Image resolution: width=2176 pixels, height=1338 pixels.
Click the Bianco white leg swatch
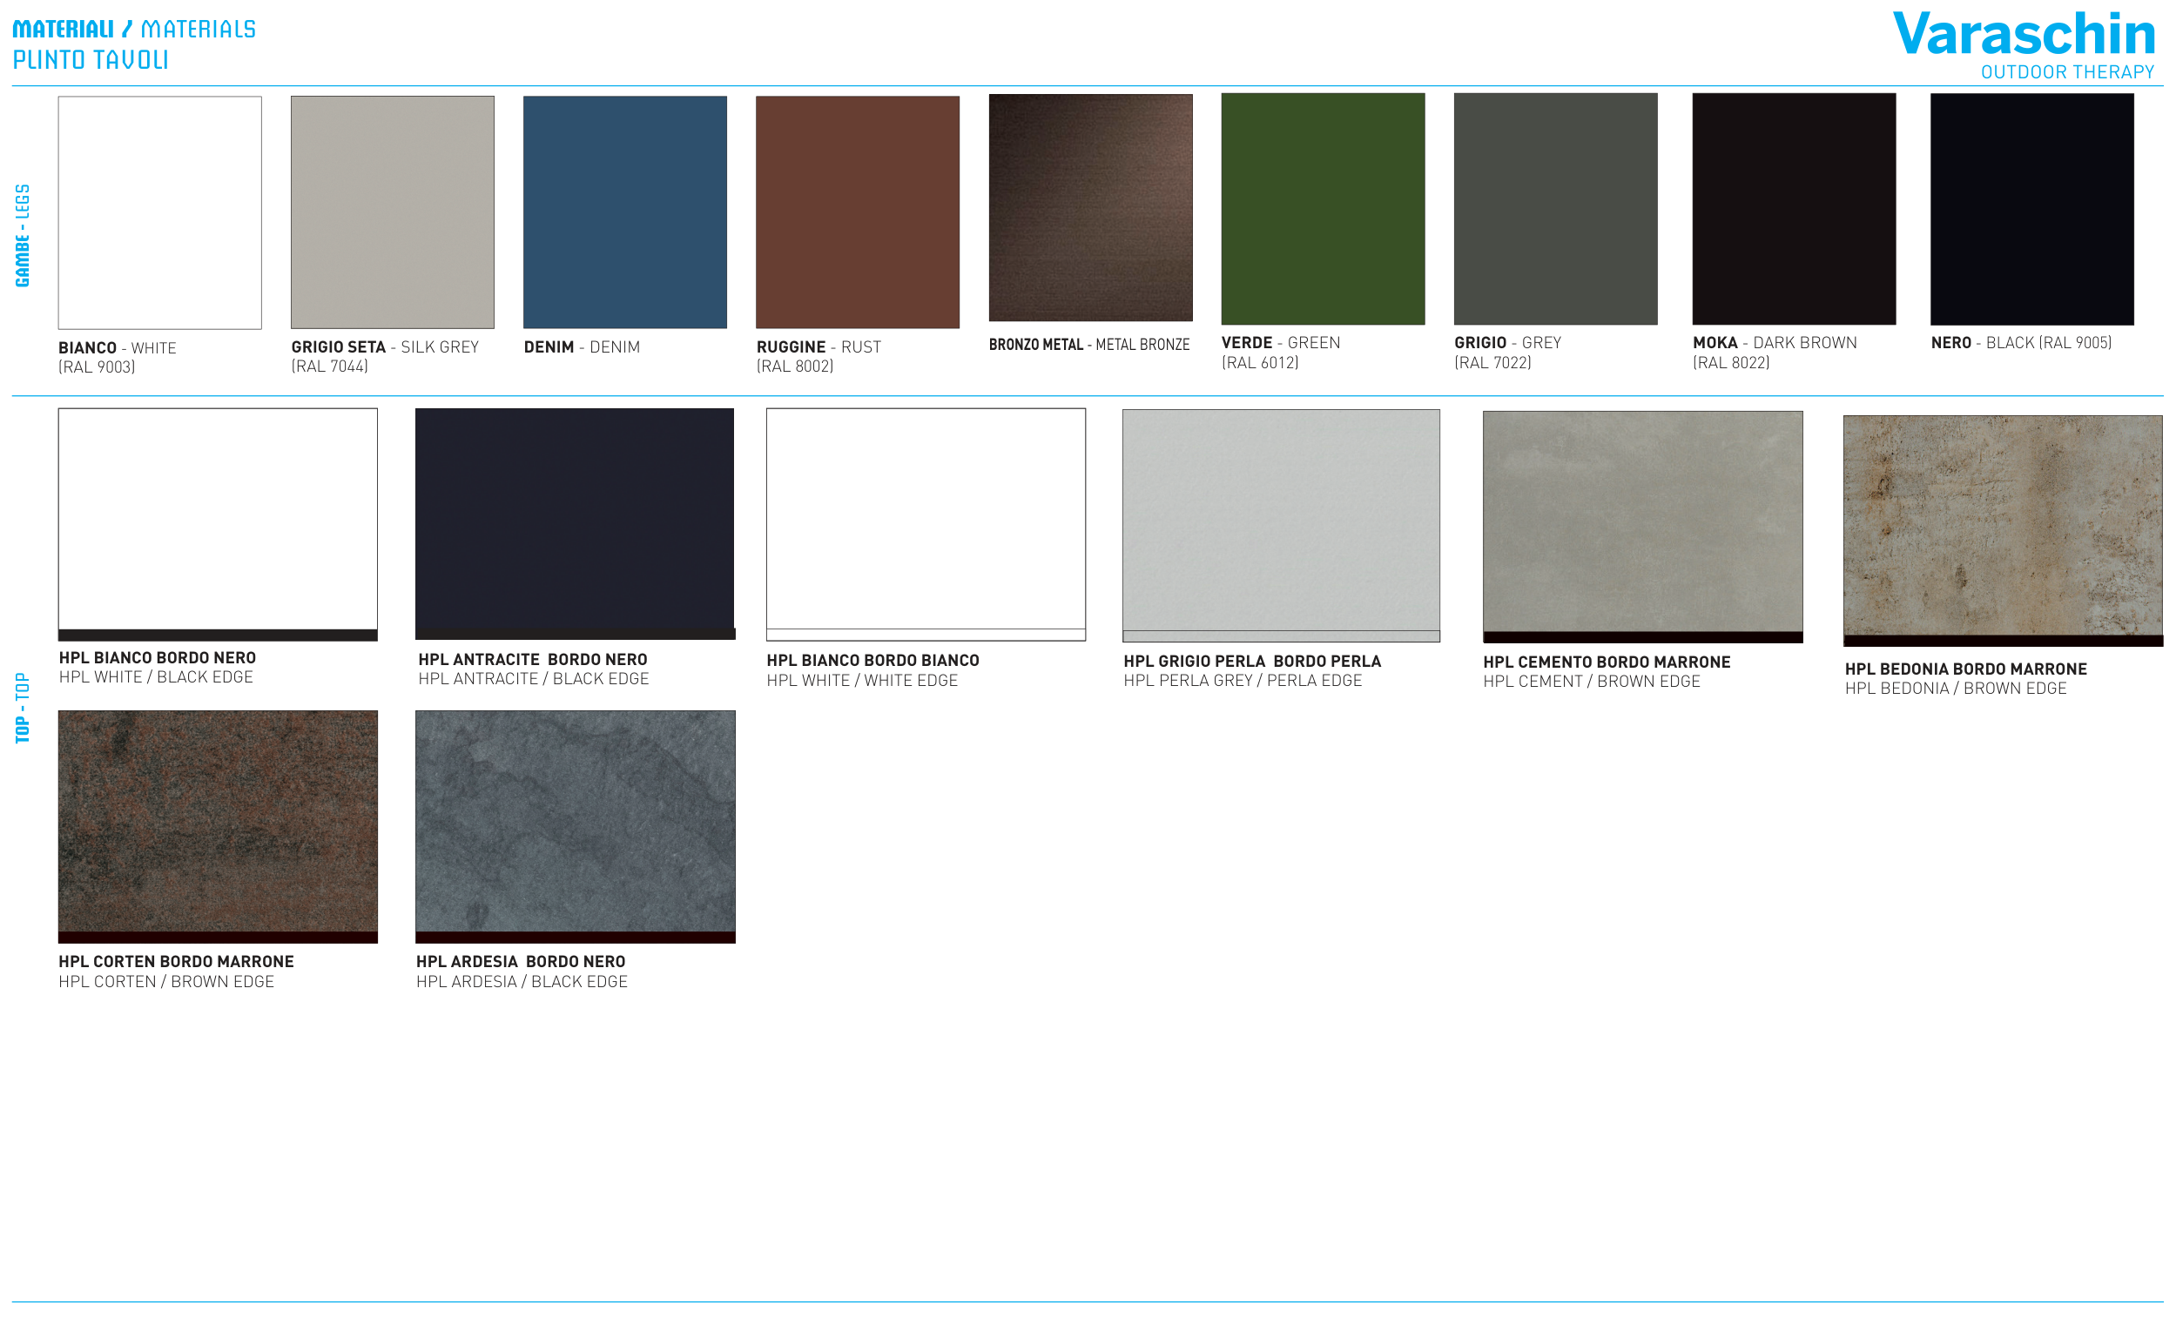pos(159,212)
